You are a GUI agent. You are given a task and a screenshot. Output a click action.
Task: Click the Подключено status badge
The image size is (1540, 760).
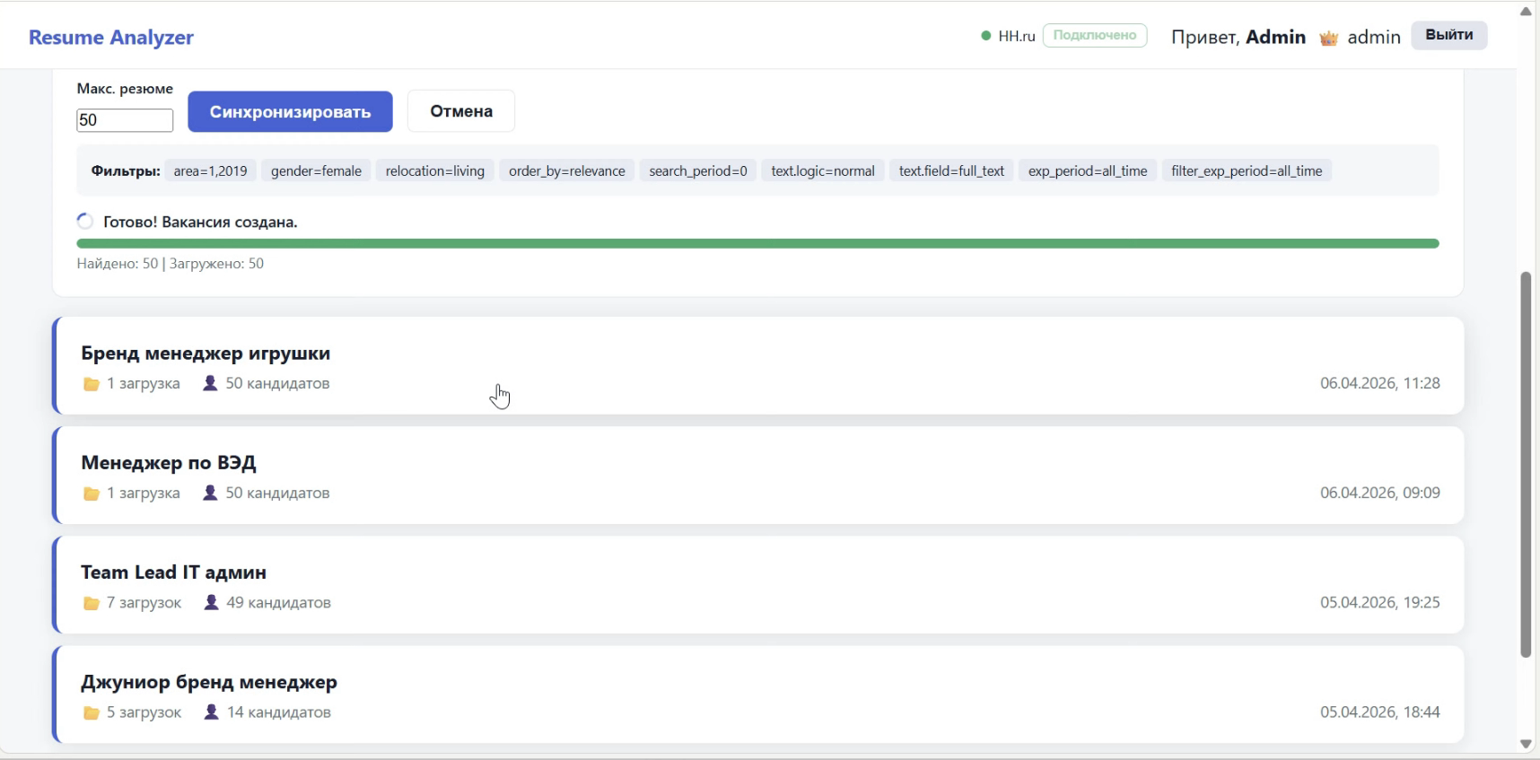pos(1095,36)
